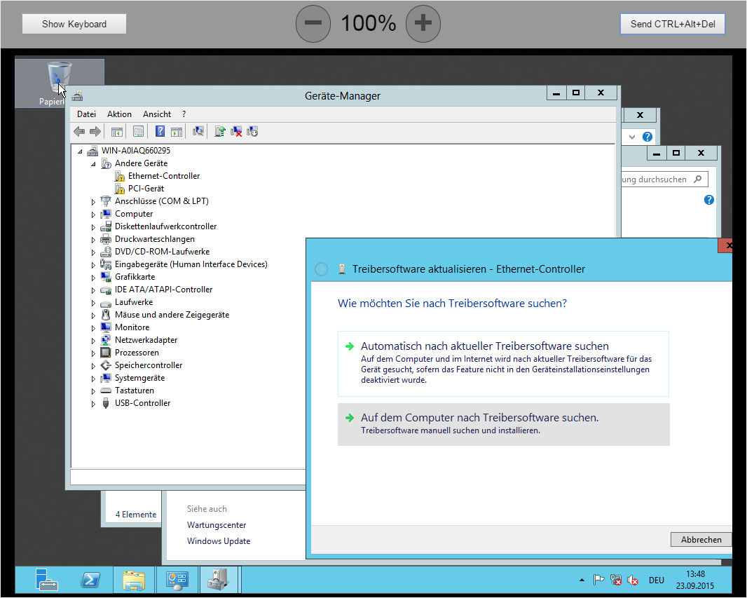Click the taskbar clock showing 13:48
Viewport: 747px width, 598px height.
pos(695,580)
